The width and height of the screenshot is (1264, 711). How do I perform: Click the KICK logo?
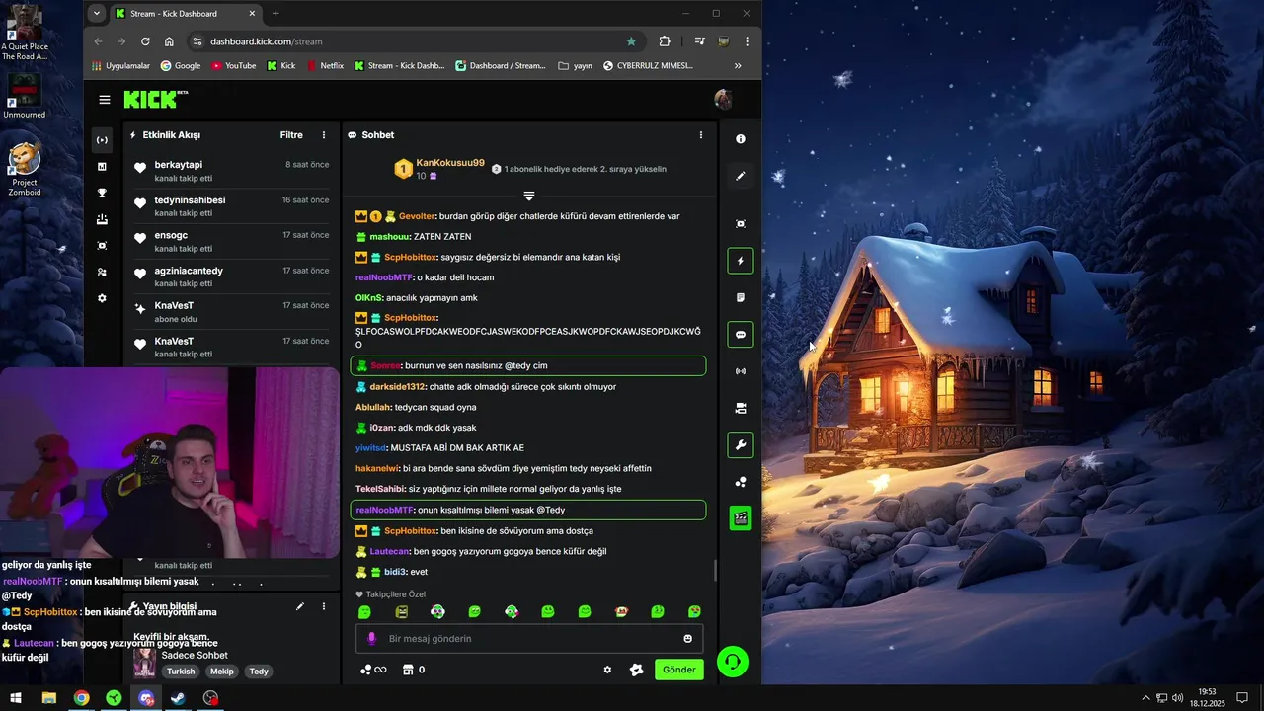155,99
